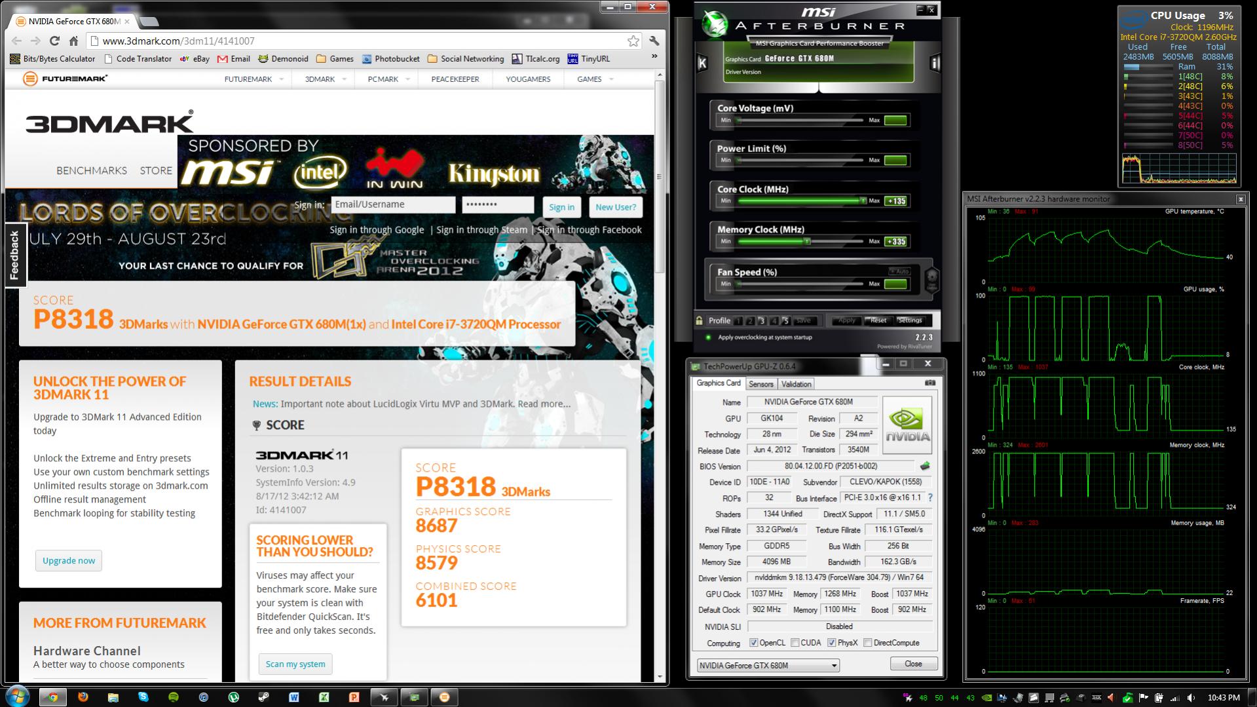Select the Graphics Card tab in GPU-Z
Viewport: 1257px width, 707px height.
click(x=719, y=383)
